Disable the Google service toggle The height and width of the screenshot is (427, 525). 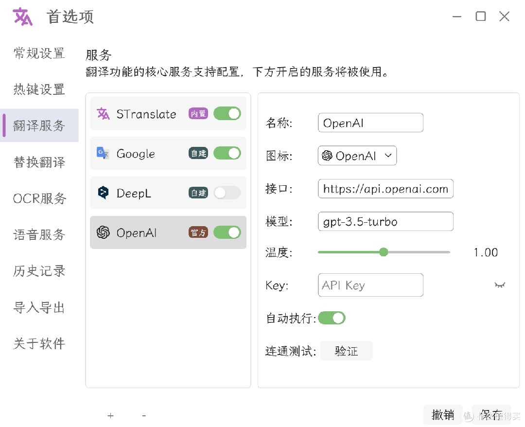pyautogui.click(x=227, y=153)
